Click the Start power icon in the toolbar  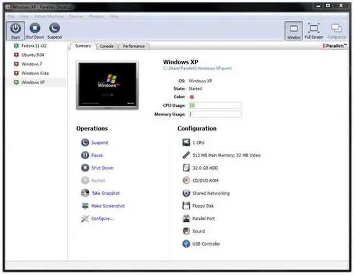(x=15, y=28)
